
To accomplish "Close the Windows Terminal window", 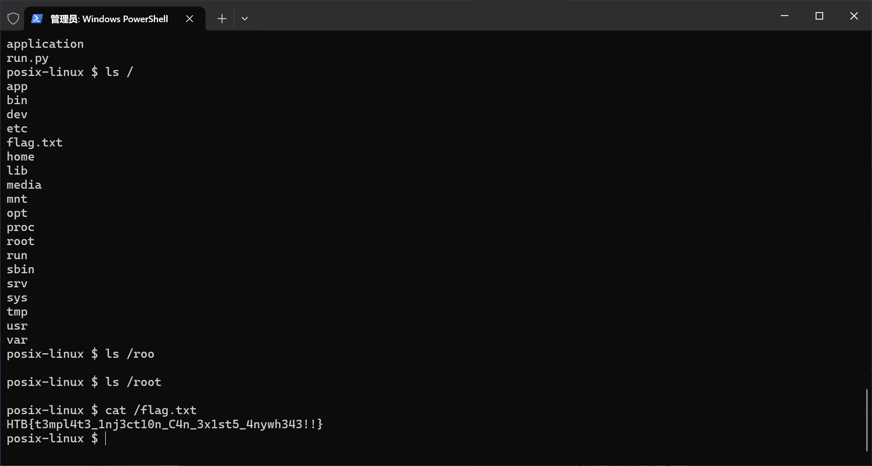I will point(854,16).
